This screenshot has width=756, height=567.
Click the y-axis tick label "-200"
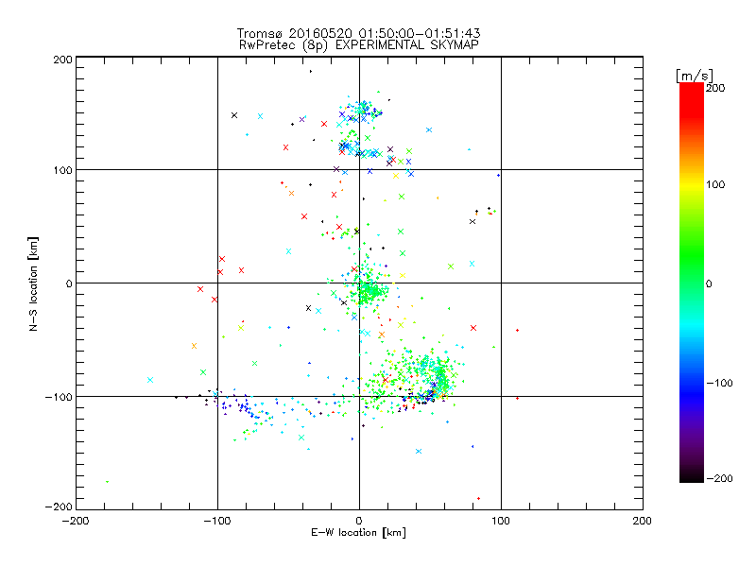pyautogui.click(x=59, y=507)
